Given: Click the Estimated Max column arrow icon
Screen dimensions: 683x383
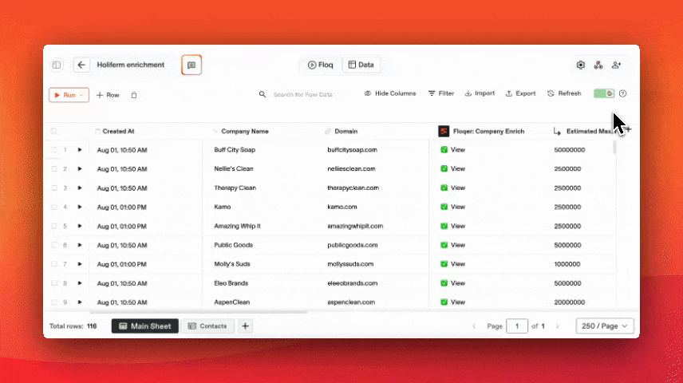Looking at the screenshot, I should tap(557, 131).
